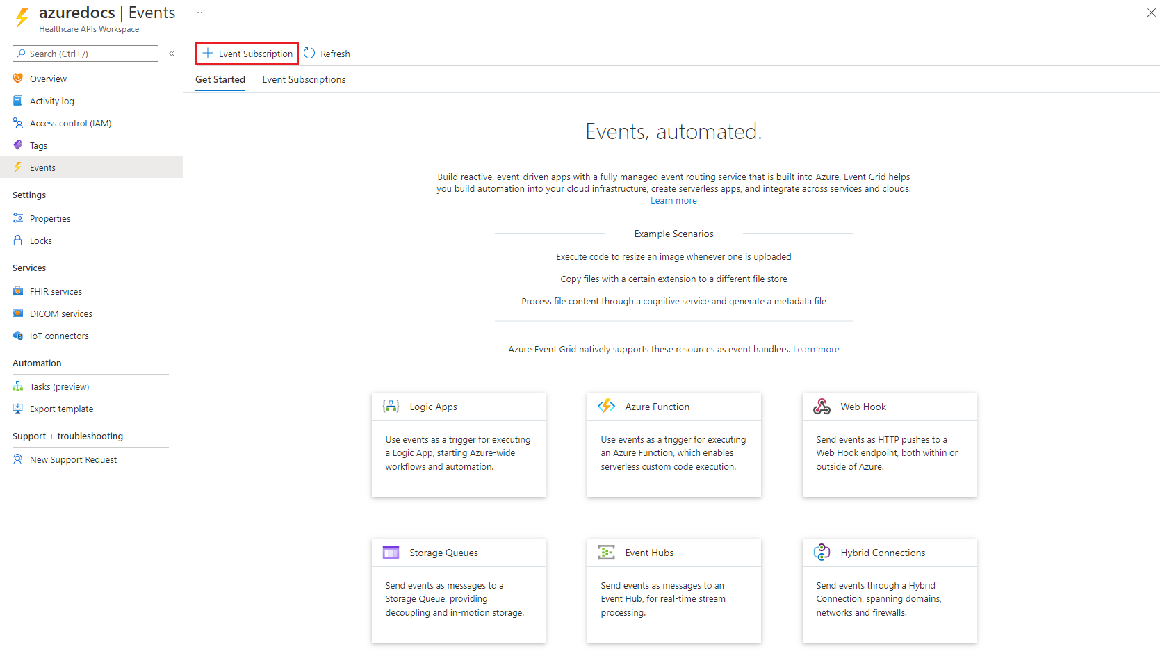Viewport: 1160px width, 654px height.
Task: Open the ellipsis more options menu
Action: point(198,13)
